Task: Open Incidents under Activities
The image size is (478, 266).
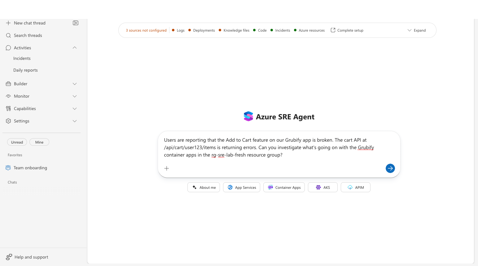Action: 22,58
